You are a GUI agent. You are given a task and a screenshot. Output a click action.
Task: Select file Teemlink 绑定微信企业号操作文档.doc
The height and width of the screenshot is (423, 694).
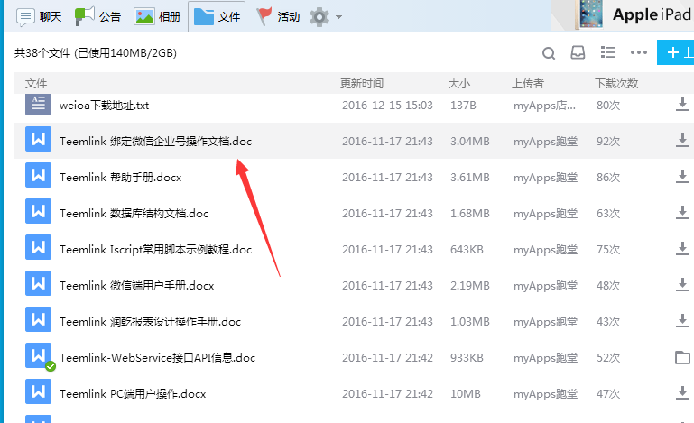coord(155,141)
